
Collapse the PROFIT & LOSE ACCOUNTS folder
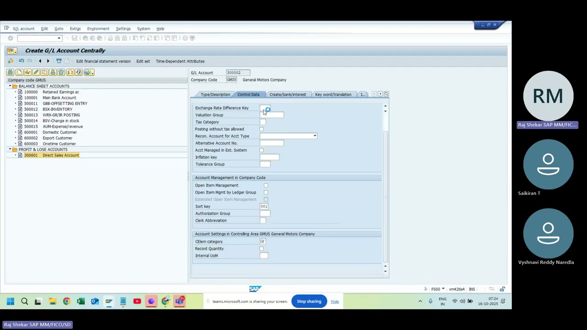(10, 149)
